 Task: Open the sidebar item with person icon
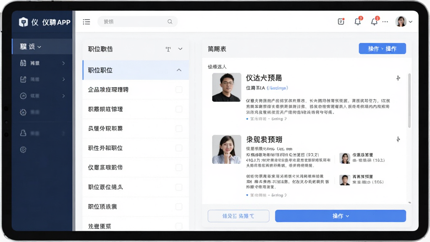(x=42, y=133)
